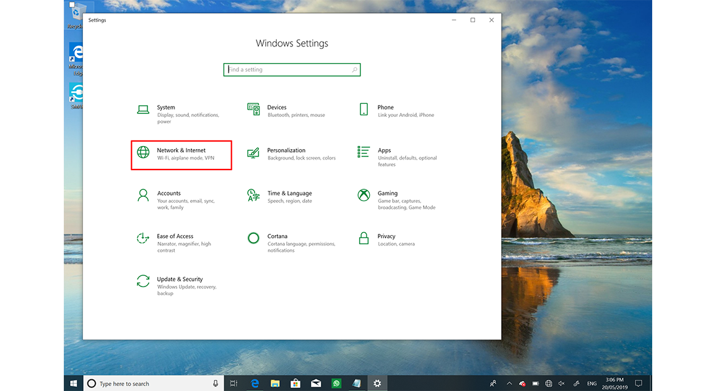
Task: Click the taskbar Type here to search field
Action: pyautogui.click(x=154, y=383)
